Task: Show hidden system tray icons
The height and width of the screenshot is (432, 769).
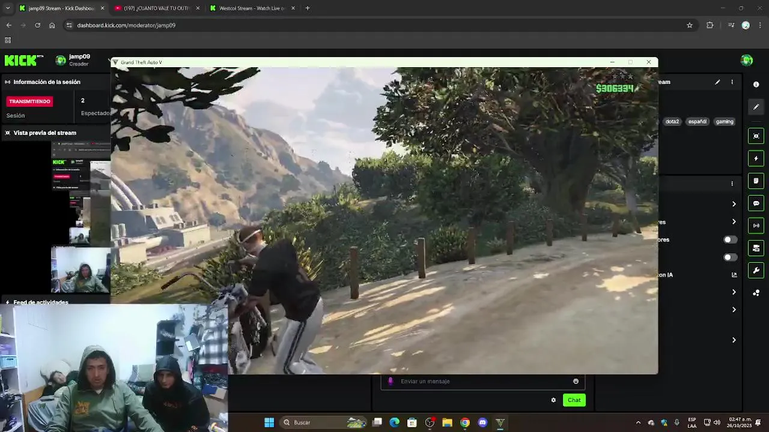Action: (638, 422)
